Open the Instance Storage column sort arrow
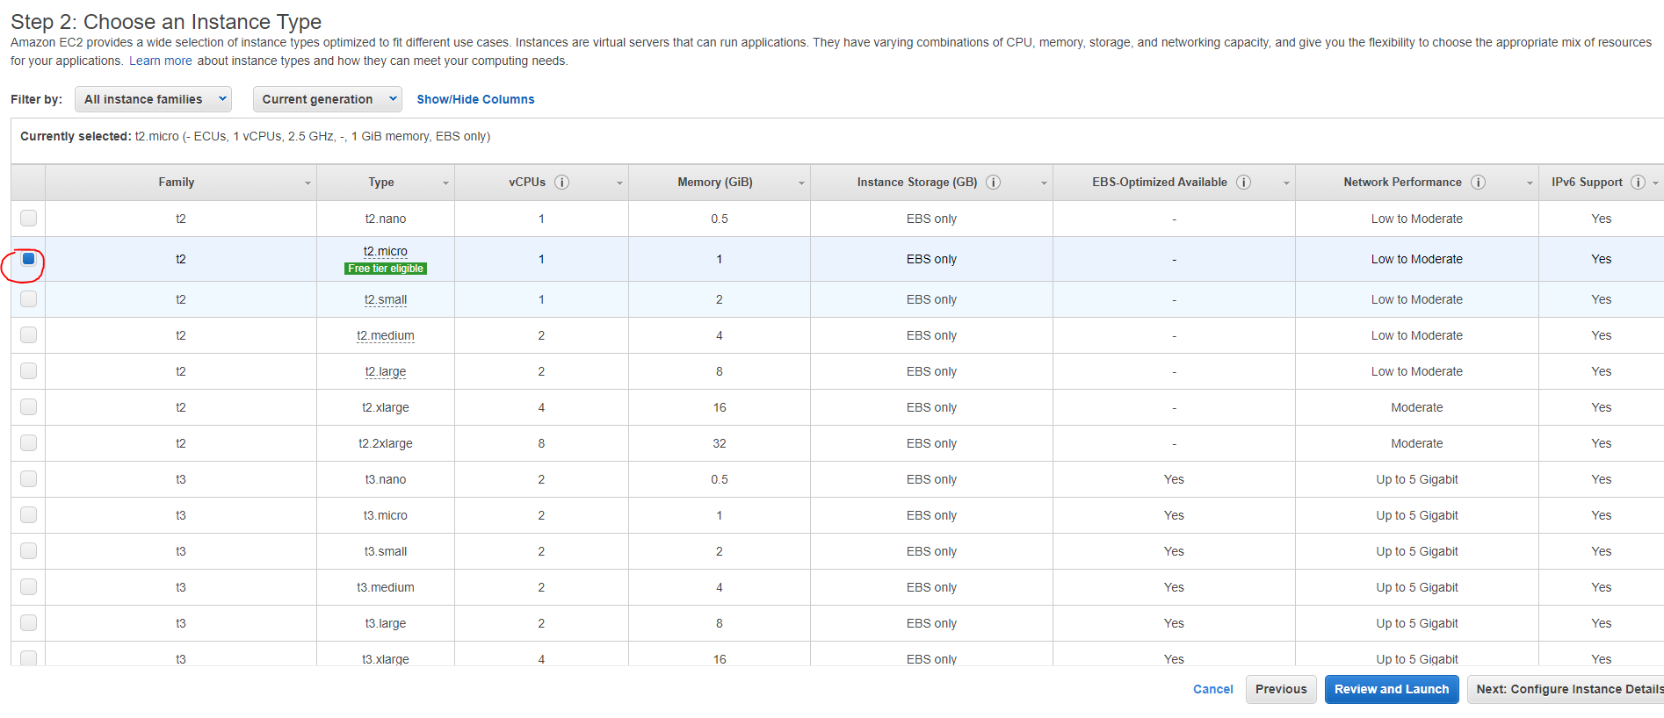The height and width of the screenshot is (718, 1664). (1044, 183)
